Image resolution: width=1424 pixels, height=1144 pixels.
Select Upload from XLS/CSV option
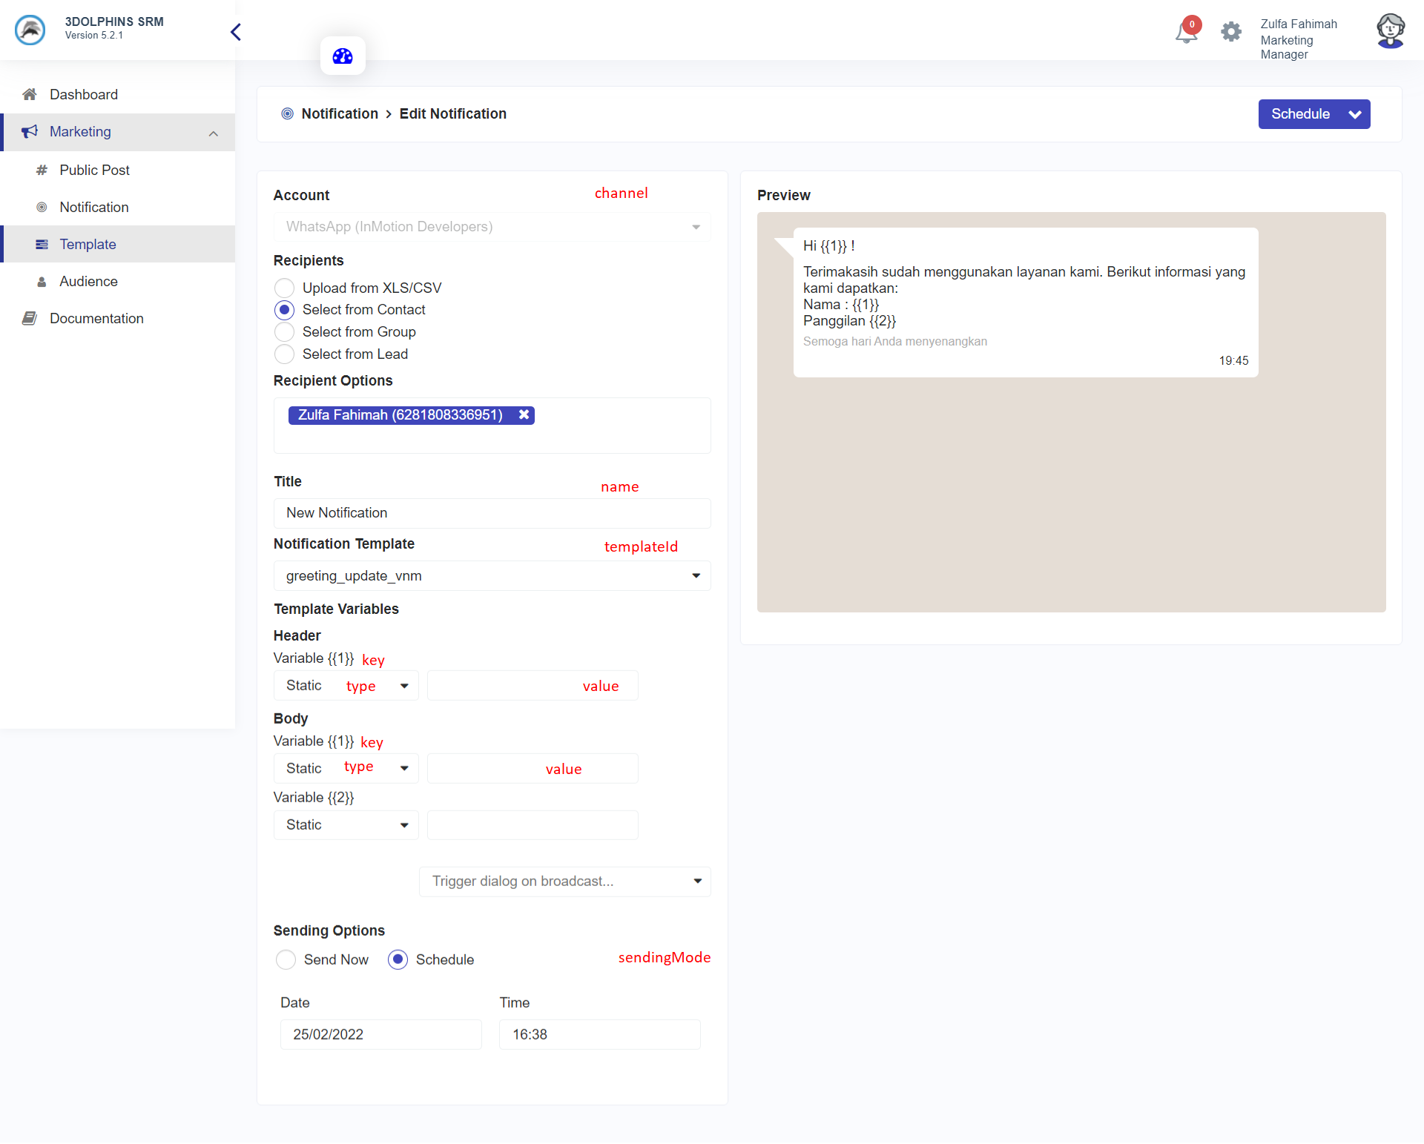pyautogui.click(x=284, y=288)
